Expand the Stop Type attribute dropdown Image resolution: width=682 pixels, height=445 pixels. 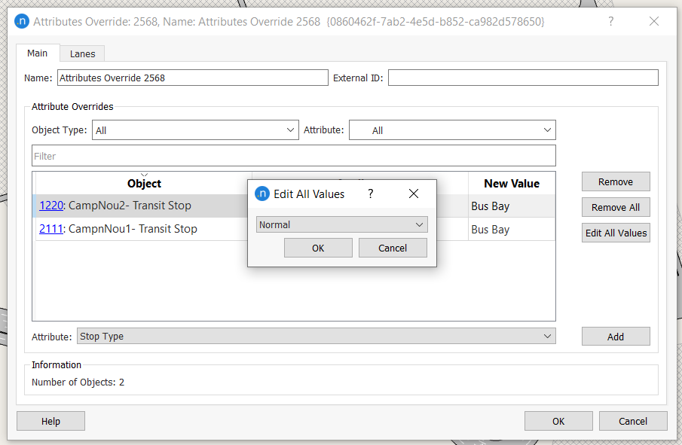(316, 337)
